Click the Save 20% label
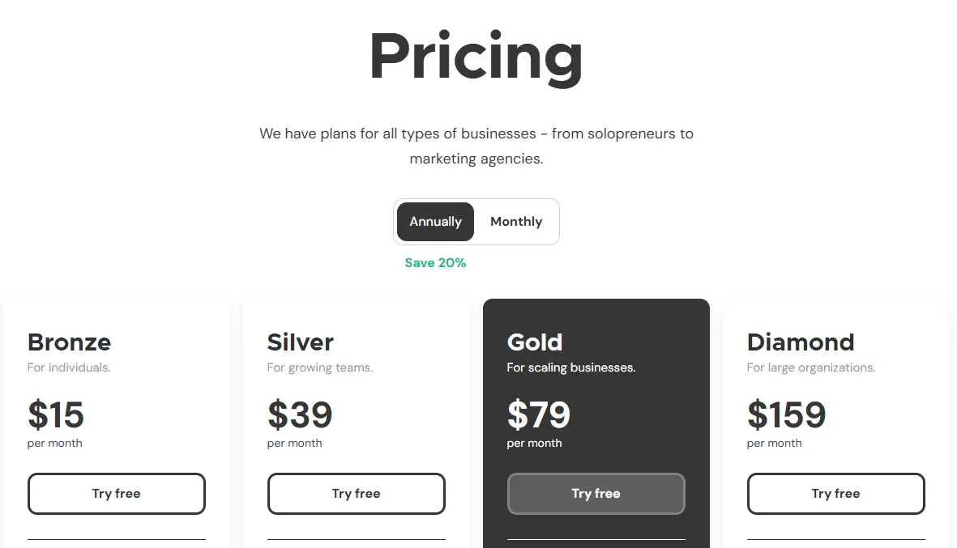The width and height of the screenshot is (957, 548). 435,262
